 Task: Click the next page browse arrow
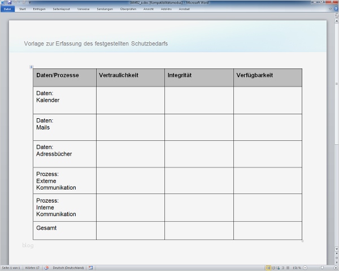point(337,262)
